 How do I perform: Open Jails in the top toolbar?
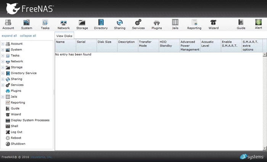tap(175, 24)
